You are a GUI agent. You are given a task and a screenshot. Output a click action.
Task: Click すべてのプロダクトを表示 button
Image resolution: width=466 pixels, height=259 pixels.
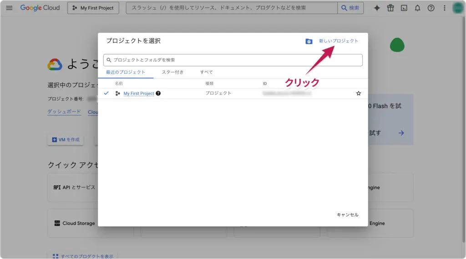click(83, 256)
